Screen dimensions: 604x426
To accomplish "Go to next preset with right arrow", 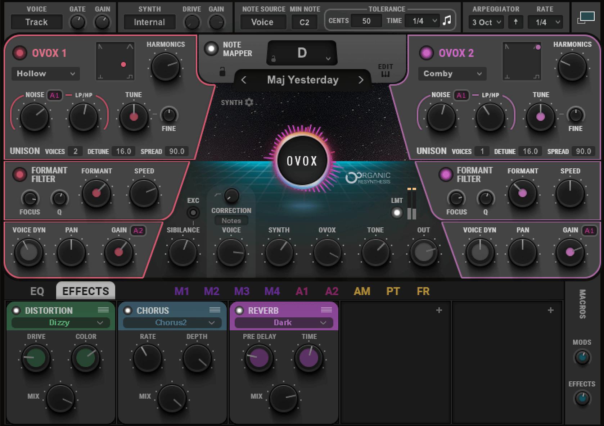I will 361,80.
